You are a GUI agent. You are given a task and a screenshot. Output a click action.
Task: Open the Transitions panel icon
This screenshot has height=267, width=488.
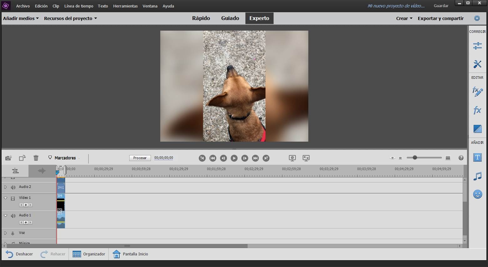[x=477, y=129]
